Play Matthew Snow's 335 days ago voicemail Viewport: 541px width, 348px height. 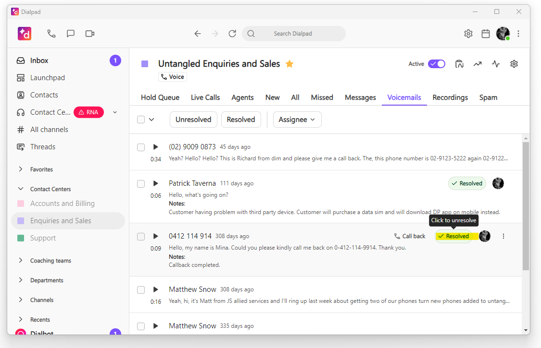click(x=156, y=326)
